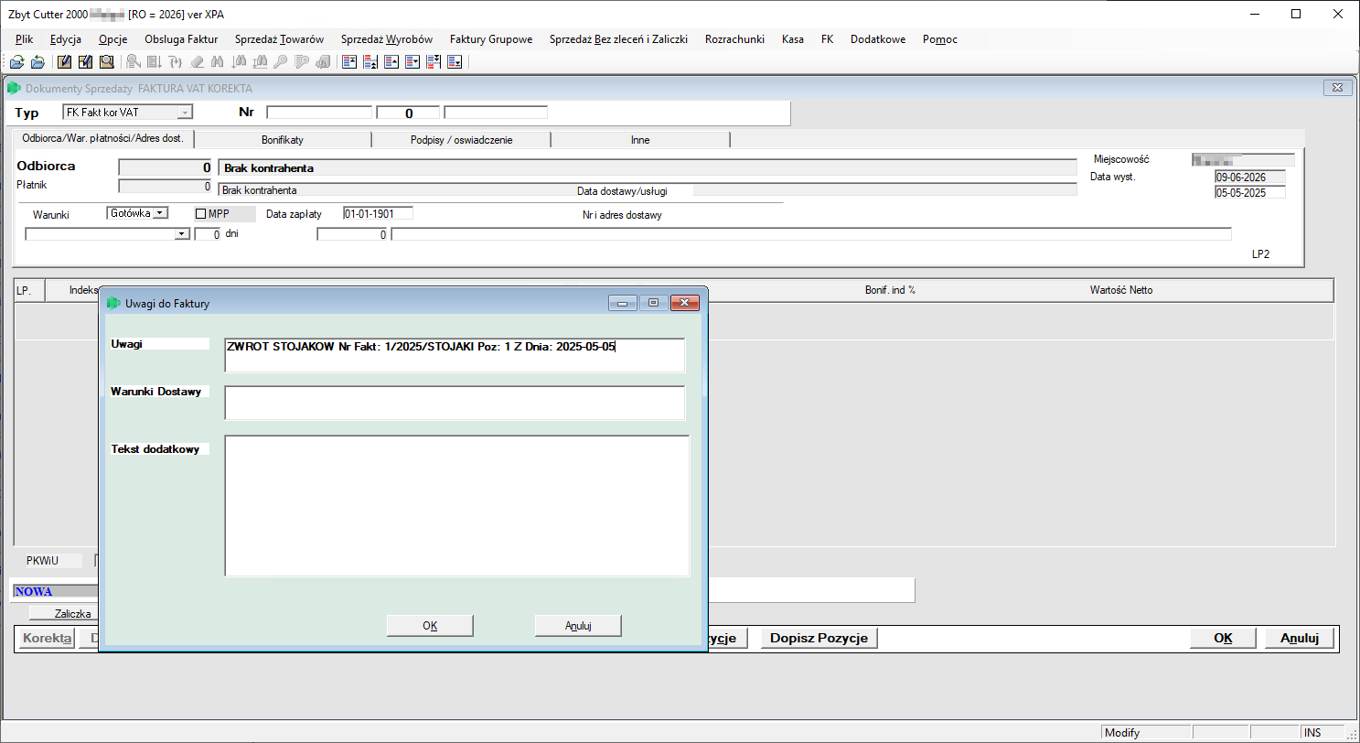Click the Warunki Dostawy text field
1360x743 pixels.
[x=455, y=403]
